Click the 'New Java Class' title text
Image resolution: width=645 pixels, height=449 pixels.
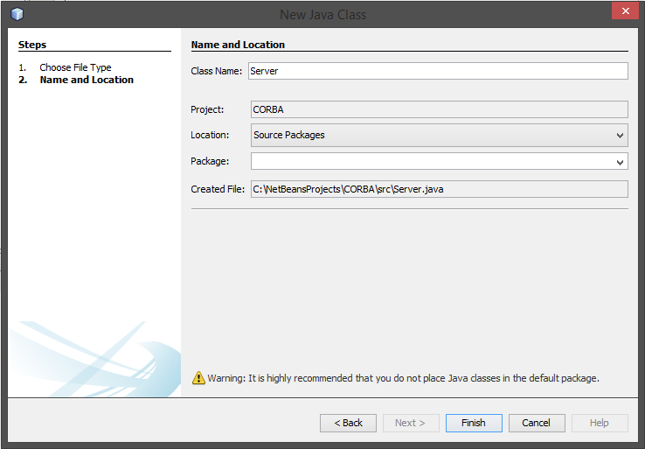coord(322,15)
